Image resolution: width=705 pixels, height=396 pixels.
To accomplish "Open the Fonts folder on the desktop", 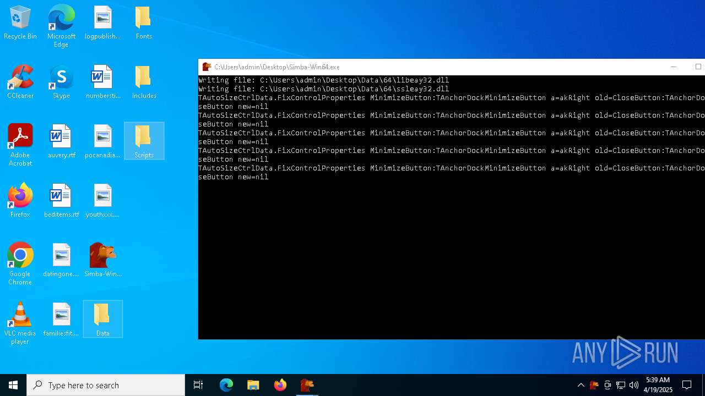I will (144, 23).
